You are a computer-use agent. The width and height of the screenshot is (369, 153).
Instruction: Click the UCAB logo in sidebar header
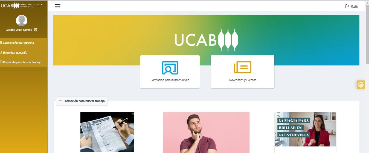pos(22,5)
